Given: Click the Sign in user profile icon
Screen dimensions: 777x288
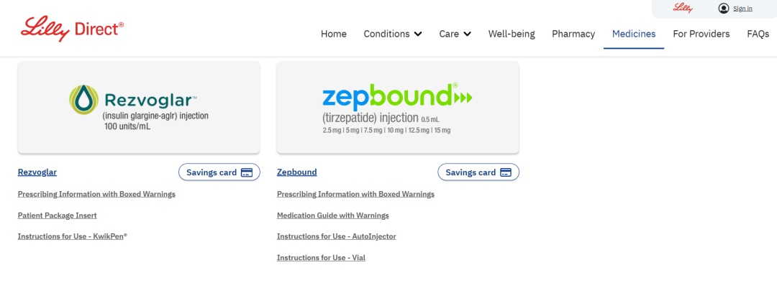Looking at the screenshot, I should pos(724,9).
